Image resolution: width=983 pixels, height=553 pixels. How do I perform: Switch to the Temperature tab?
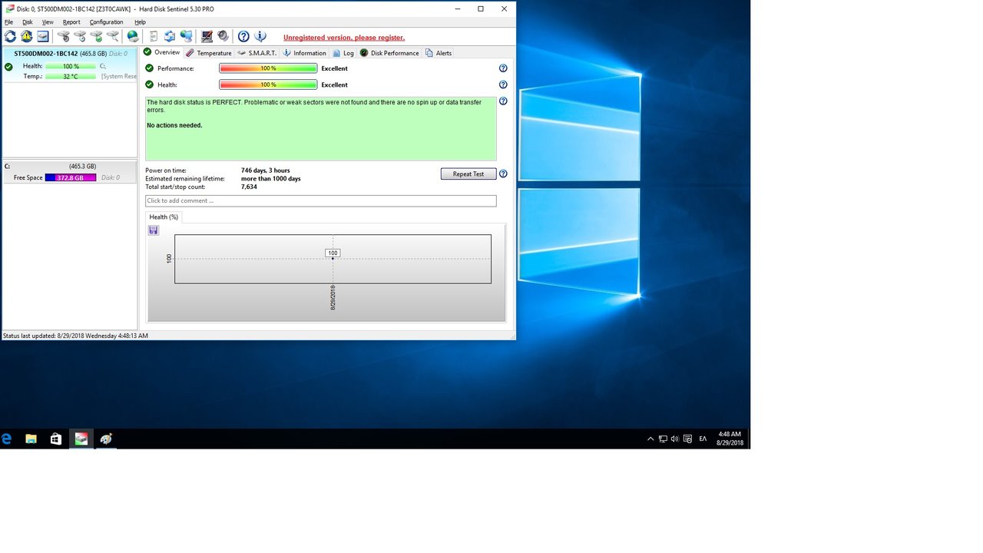click(209, 53)
